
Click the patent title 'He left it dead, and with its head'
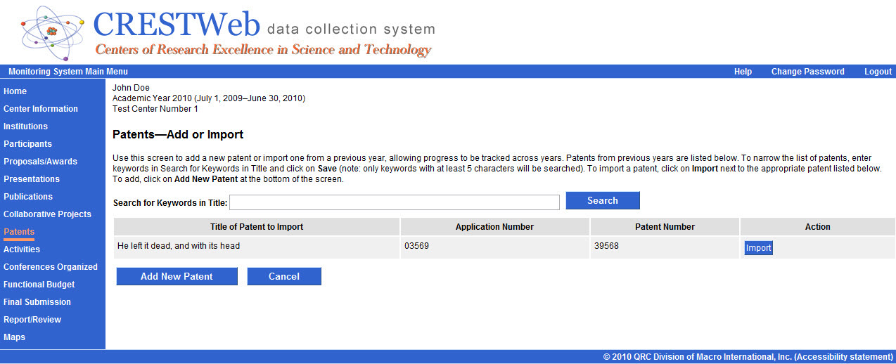pyautogui.click(x=179, y=246)
